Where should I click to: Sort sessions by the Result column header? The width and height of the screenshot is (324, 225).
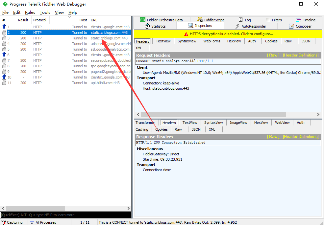coord(23,20)
